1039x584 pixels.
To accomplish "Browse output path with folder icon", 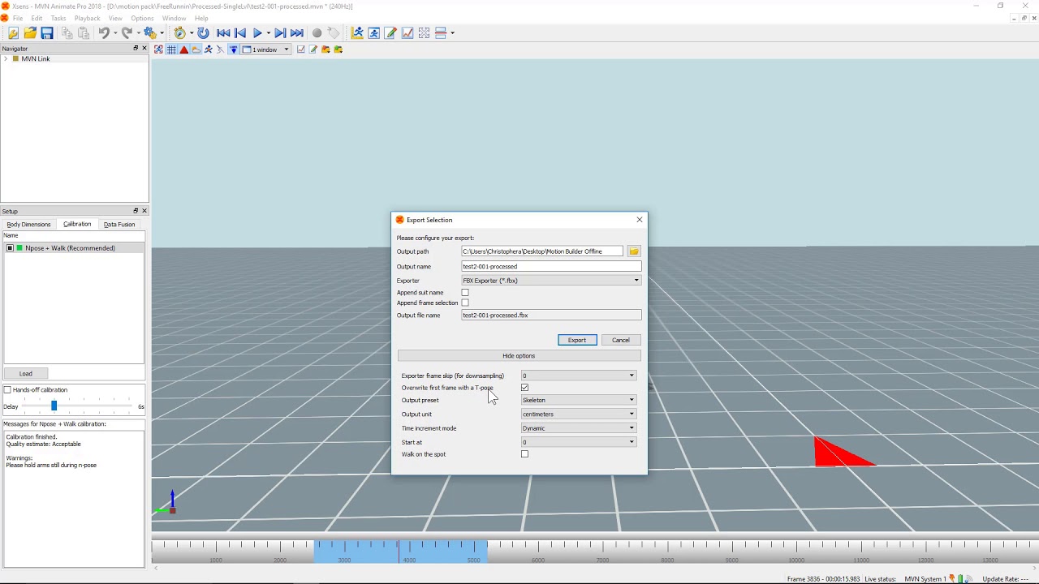I will (634, 251).
